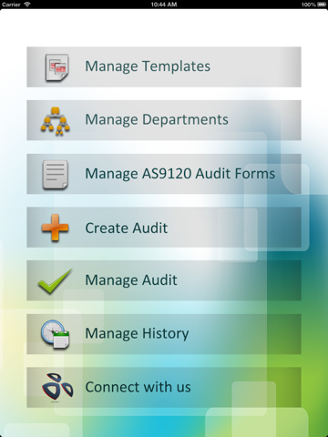Open Manage AS9120 Audit Forms
Image resolution: width=328 pixels, height=437 pixels.
[164, 174]
